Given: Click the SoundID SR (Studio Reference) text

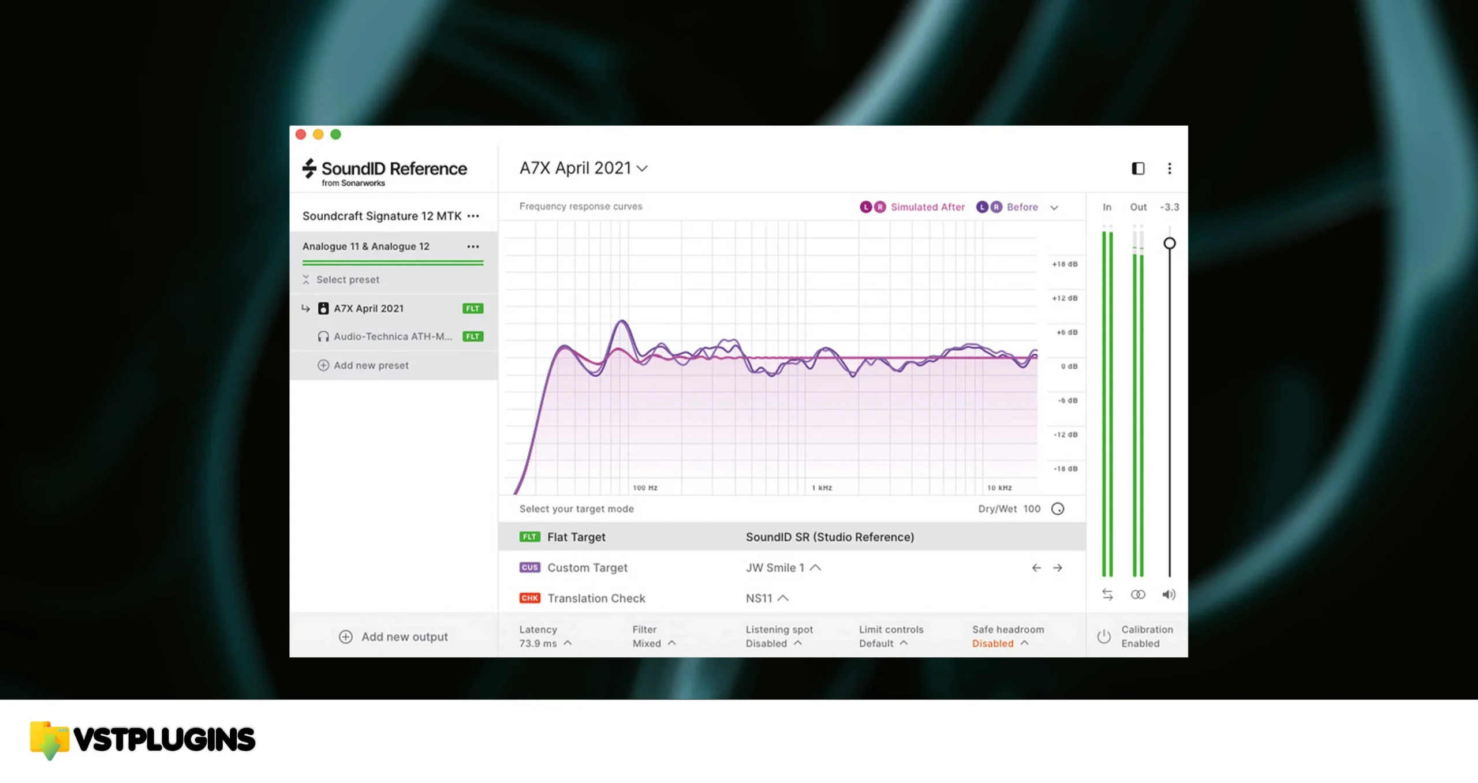Looking at the screenshot, I should tap(830, 537).
